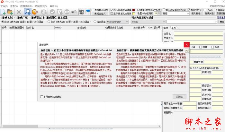Screen dimensions: 225x132
Task: Switch to 工具 tab
Action: (x=174, y=28)
